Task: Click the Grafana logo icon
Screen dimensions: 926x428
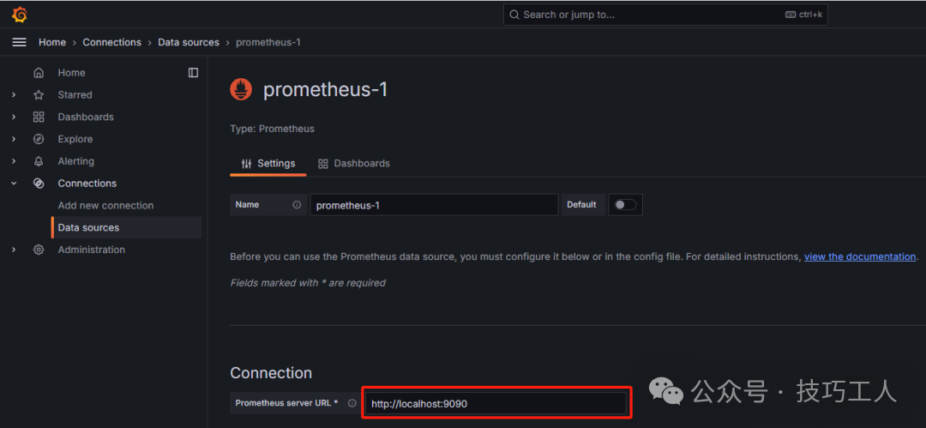Action: pyautogui.click(x=20, y=15)
